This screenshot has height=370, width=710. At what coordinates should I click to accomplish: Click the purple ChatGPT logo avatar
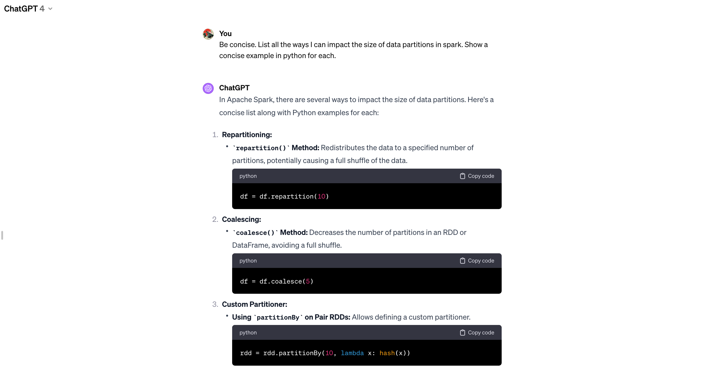[208, 88]
